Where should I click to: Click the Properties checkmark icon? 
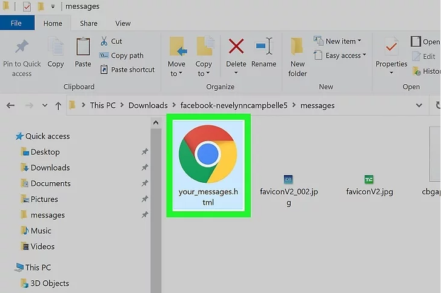coord(391,47)
